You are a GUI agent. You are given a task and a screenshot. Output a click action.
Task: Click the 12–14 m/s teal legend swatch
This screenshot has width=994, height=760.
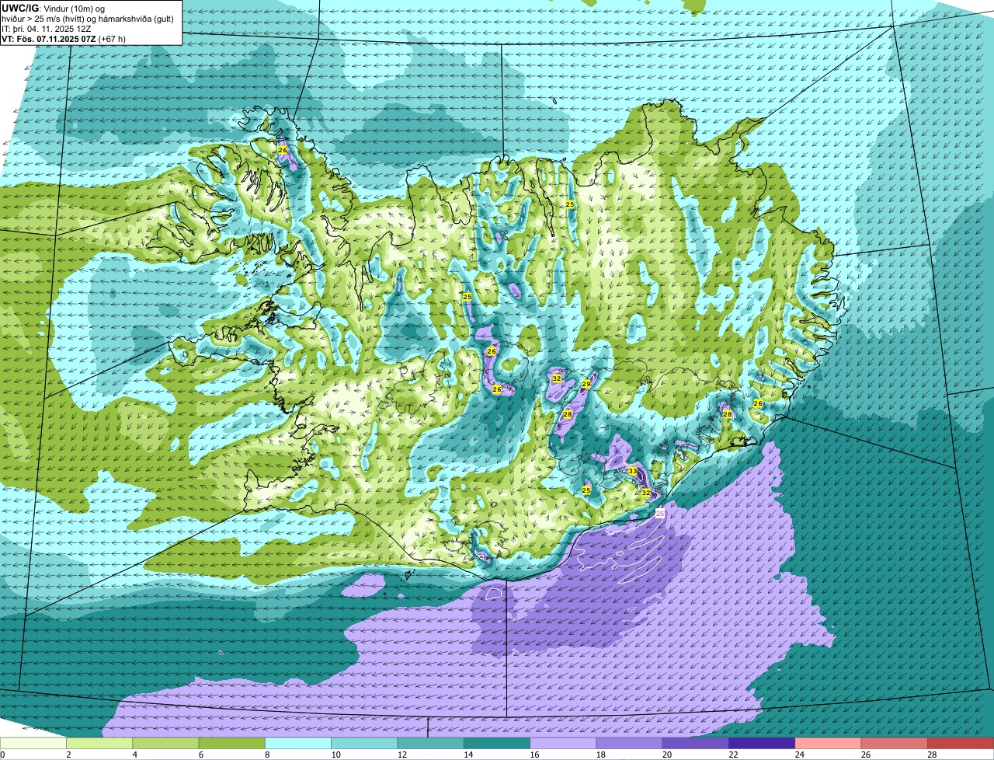coord(431,744)
